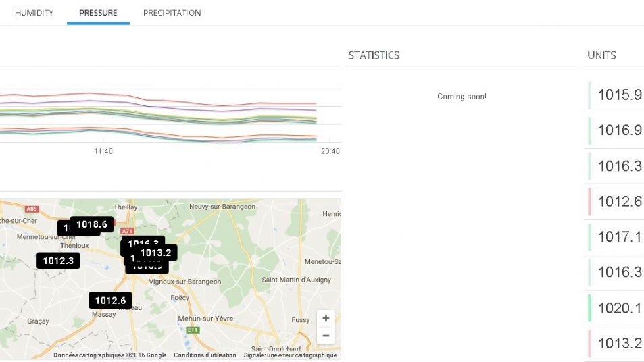
Task: Click the 1012.6 marker near Massay
Action: pos(110,301)
